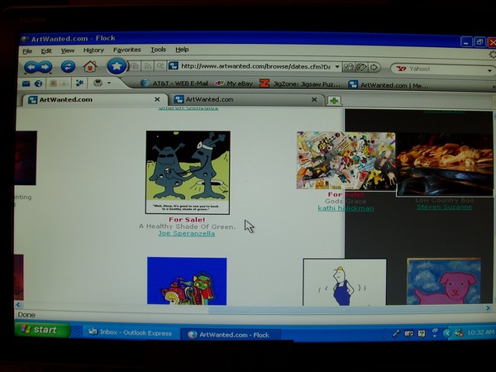Go forward with the Forward arrow
Viewport: 496px width, 372px height.
(45, 67)
